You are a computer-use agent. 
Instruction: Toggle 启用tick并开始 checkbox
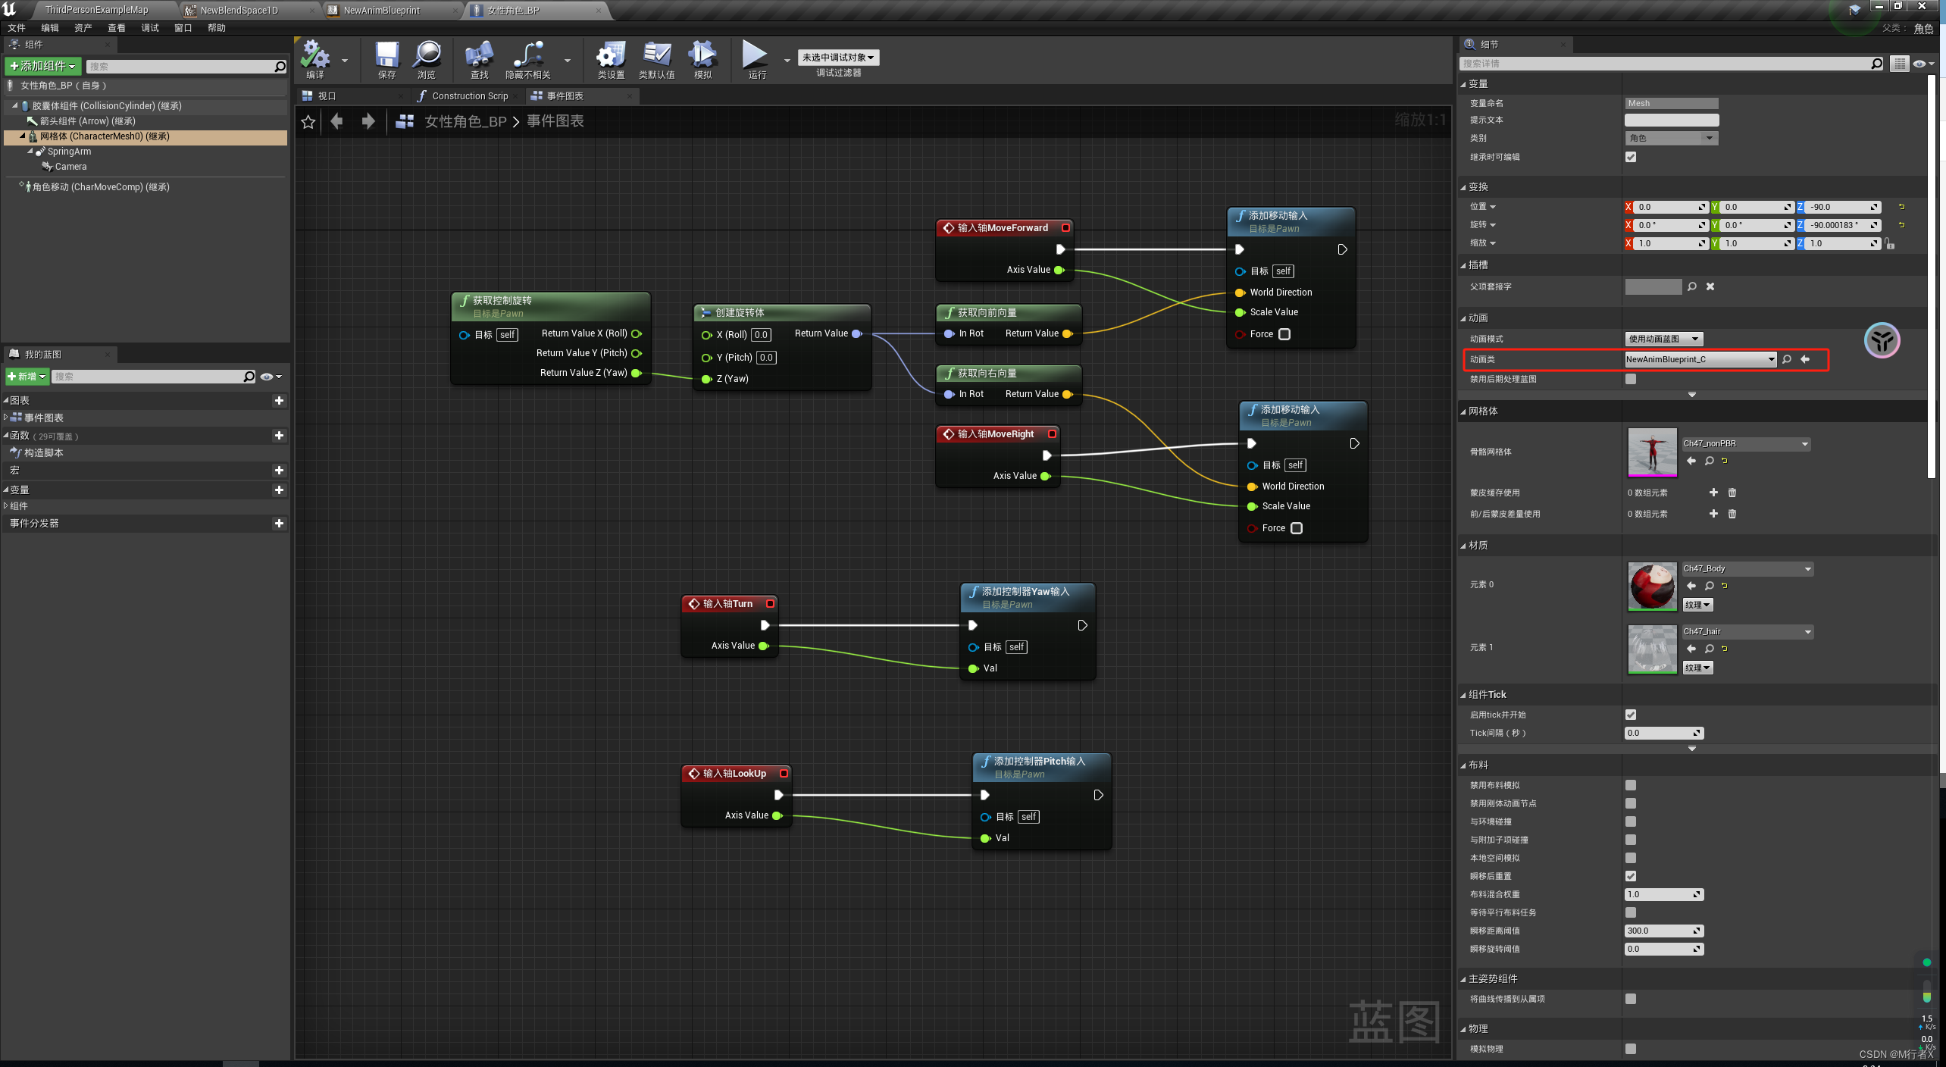click(x=1631, y=715)
